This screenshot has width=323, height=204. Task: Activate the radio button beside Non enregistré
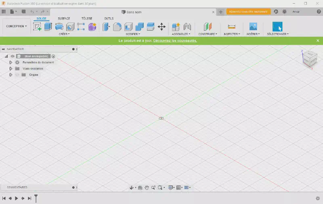53,56
